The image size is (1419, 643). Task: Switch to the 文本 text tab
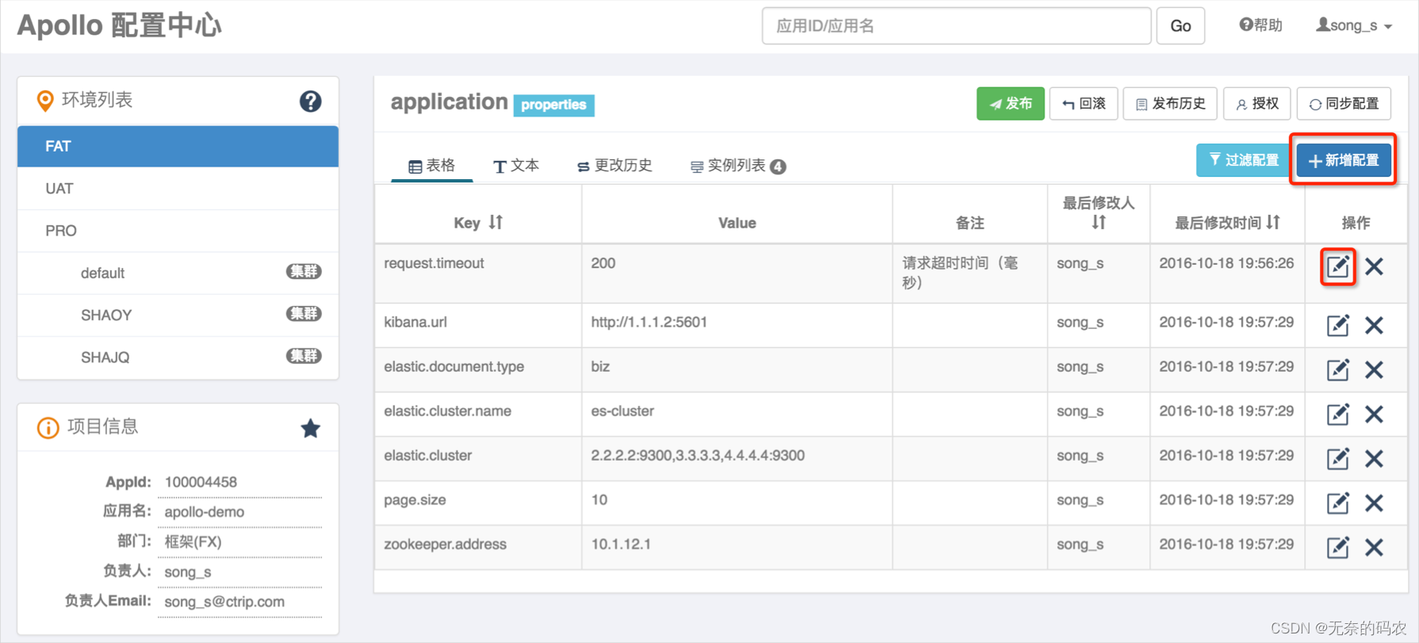516,166
